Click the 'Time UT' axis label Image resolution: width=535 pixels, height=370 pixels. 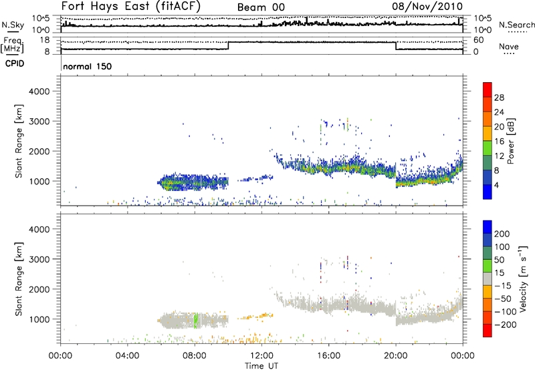(261, 365)
